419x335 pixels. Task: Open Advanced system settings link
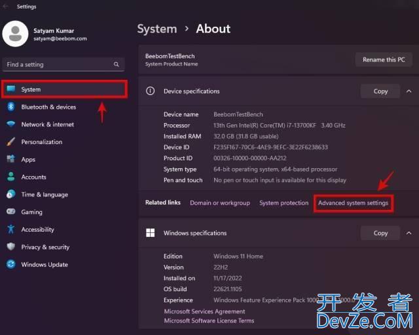pyautogui.click(x=353, y=203)
